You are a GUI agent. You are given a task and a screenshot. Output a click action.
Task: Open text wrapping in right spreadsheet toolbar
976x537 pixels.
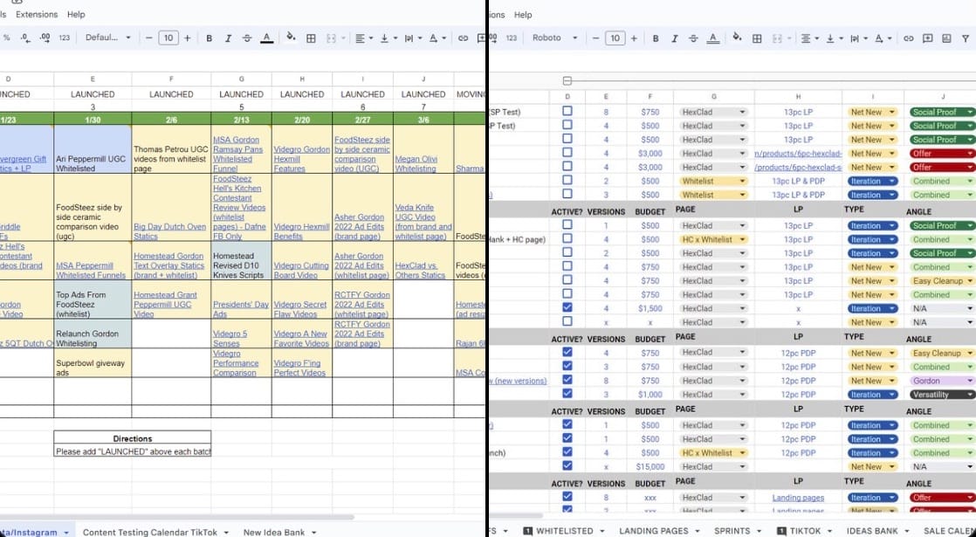858,38
